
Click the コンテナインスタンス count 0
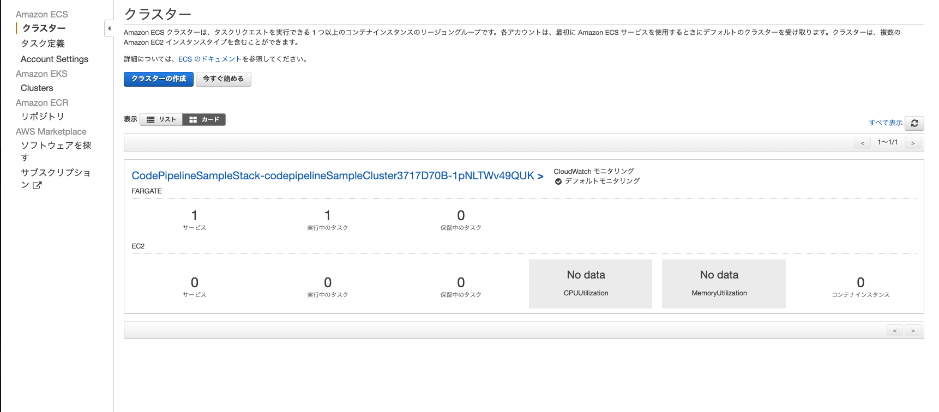(x=860, y=282)
